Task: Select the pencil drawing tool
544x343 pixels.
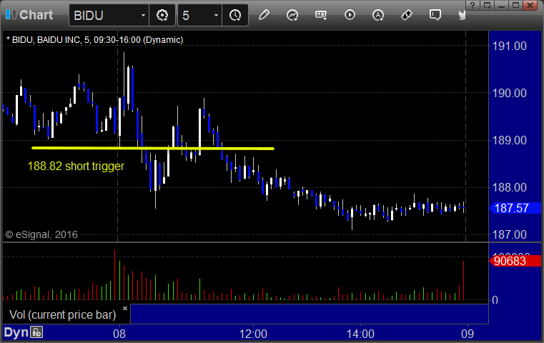Action: coord(264,15)
